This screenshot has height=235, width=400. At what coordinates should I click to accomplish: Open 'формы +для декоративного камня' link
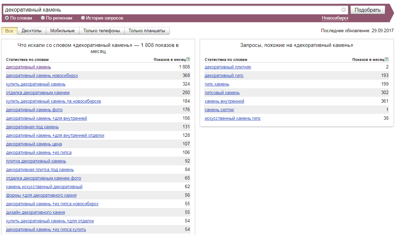(41, 195)
